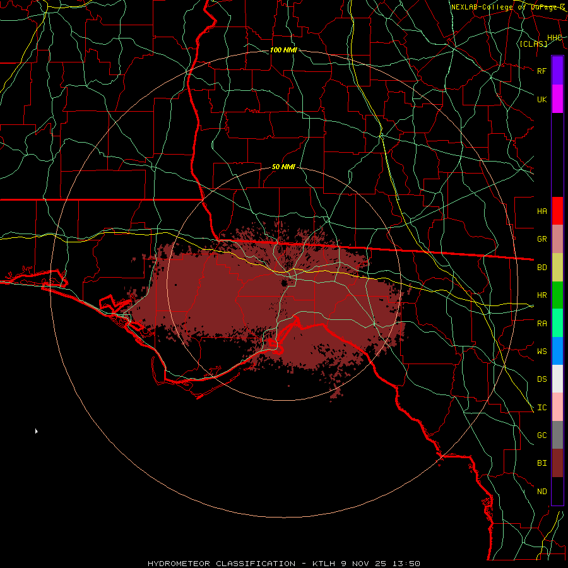Click the RF legend label

[x=541, y=71]
